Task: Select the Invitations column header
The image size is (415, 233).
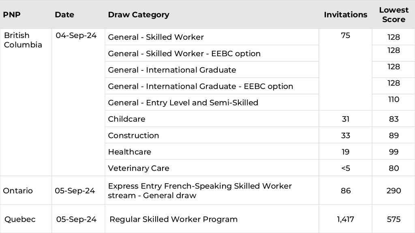Action: (x=345, y=15)
